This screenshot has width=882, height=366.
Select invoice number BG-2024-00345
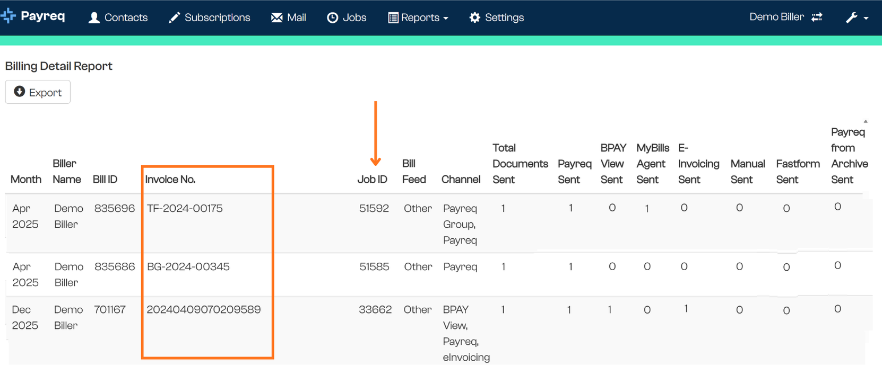[188, 266]
